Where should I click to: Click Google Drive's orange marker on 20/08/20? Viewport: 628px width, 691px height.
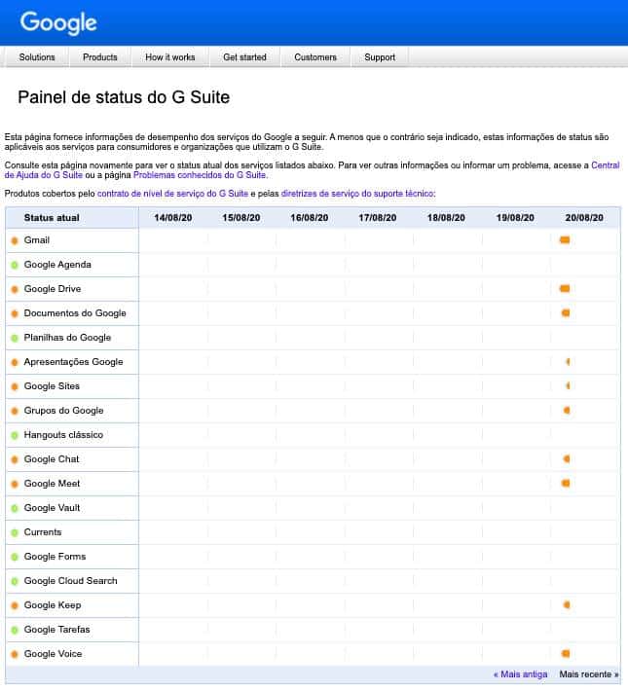(565, 289)
